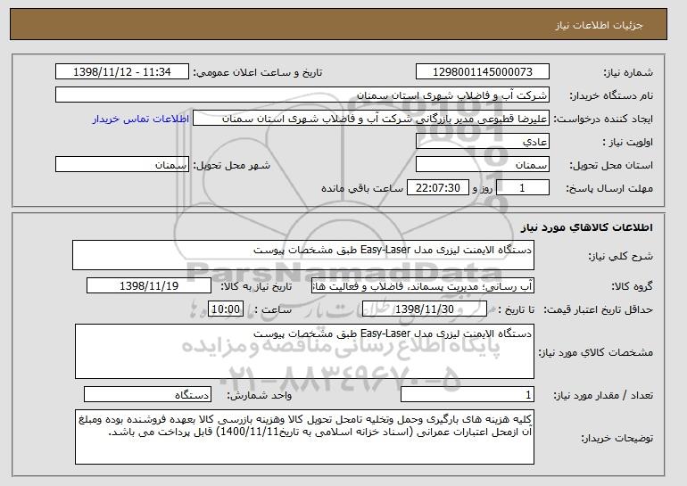
Task: Select the label واحد شمارش
Action: pos(259,395)
